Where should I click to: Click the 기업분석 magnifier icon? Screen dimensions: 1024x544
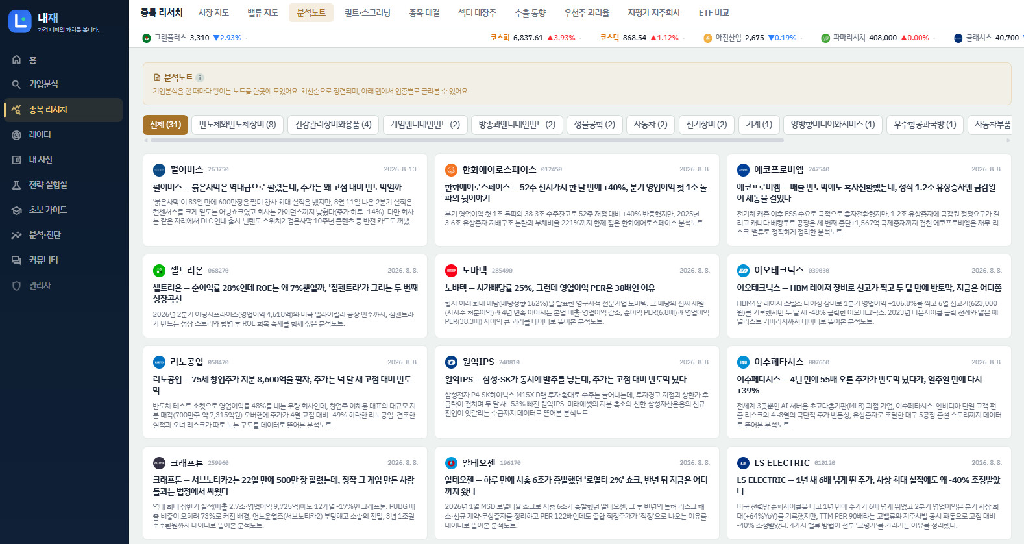(x=16, y=84)
